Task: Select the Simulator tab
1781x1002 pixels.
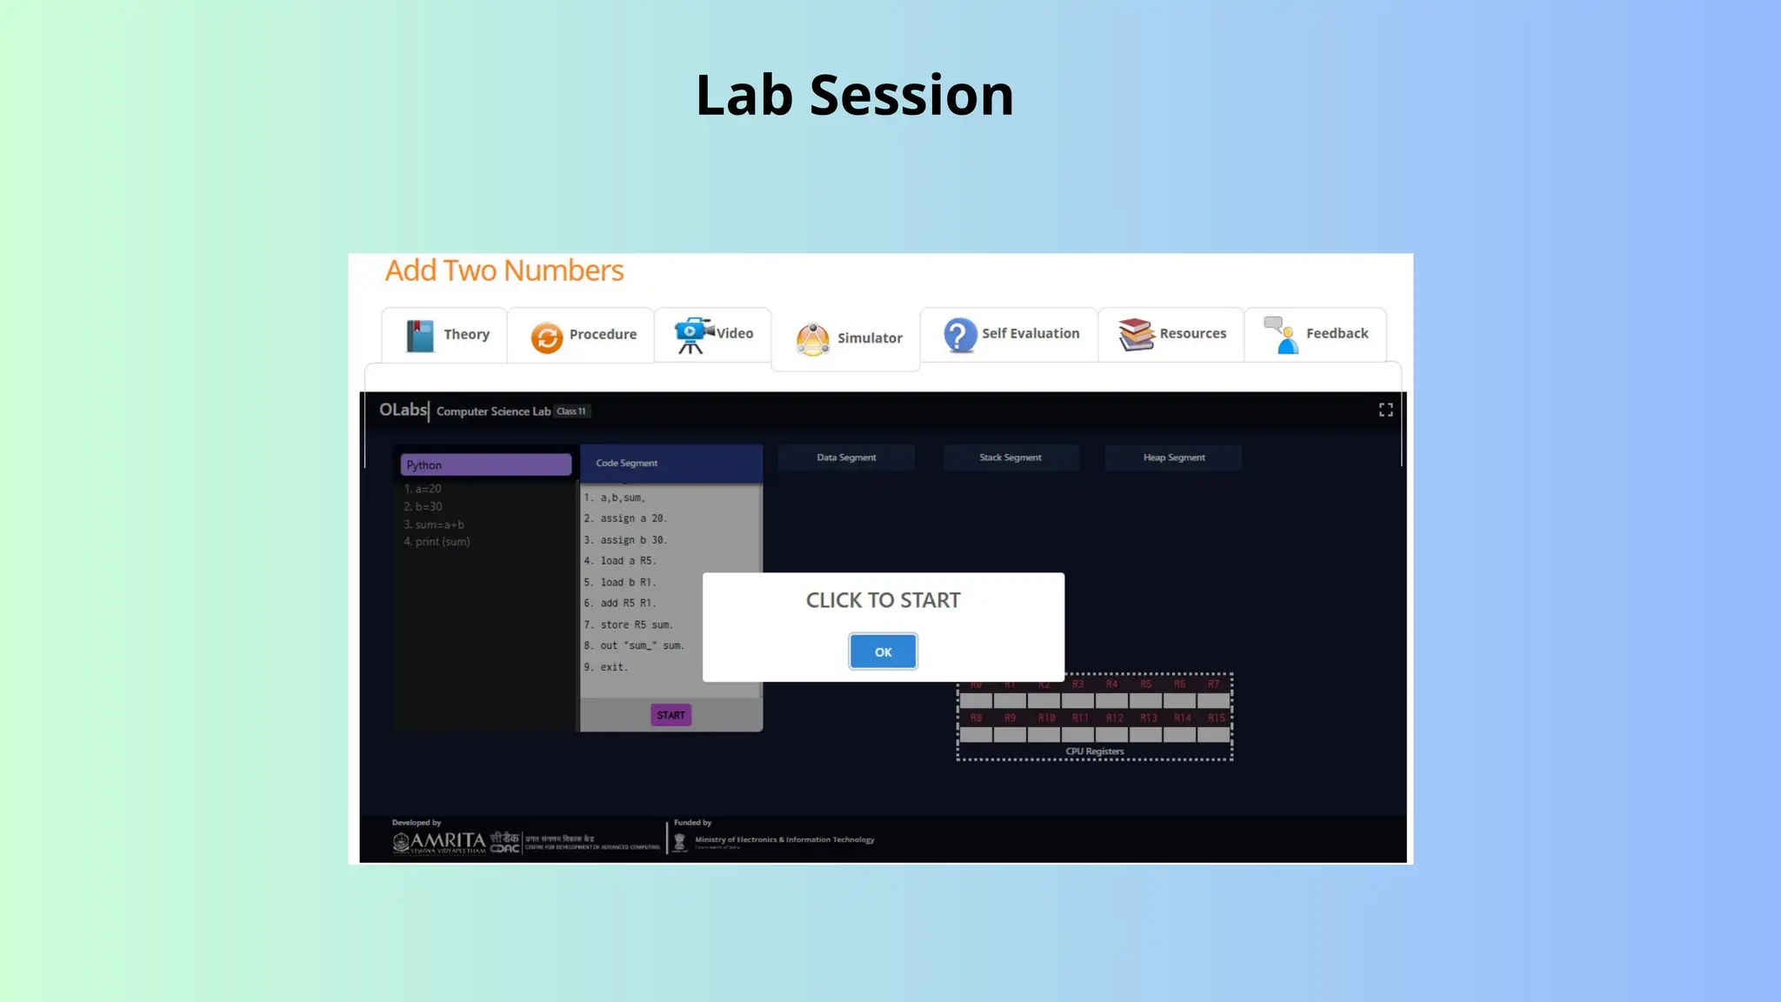Action: 846,339
